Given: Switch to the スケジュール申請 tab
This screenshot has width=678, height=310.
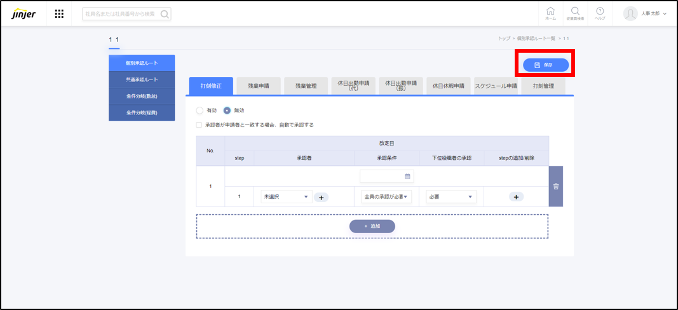Looking at the screenshot, I should point(496,86).
